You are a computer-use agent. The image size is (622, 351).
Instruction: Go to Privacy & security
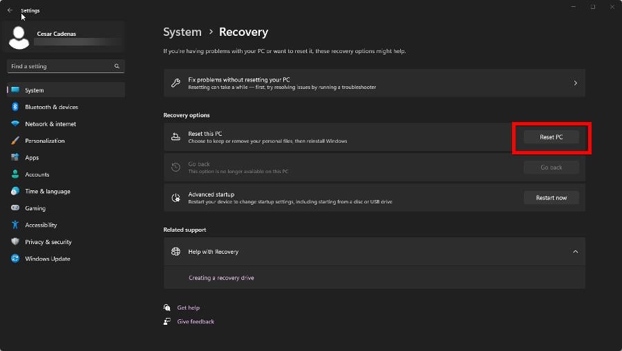(66, 242)
